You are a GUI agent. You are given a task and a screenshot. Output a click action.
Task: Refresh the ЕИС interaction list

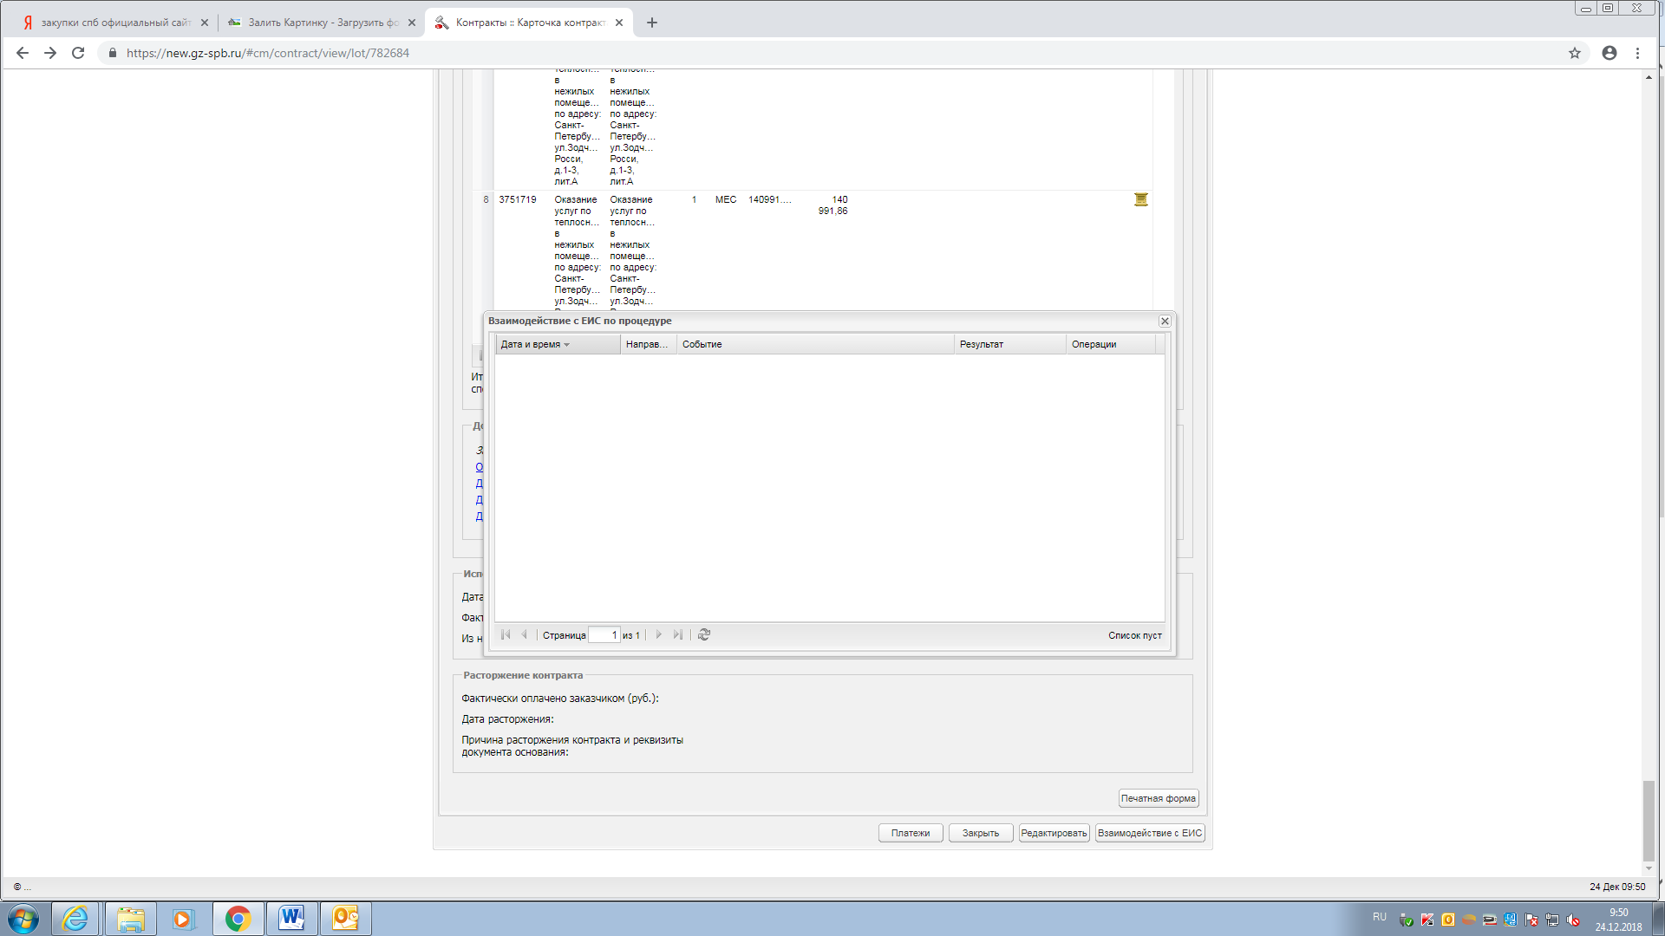704,634
